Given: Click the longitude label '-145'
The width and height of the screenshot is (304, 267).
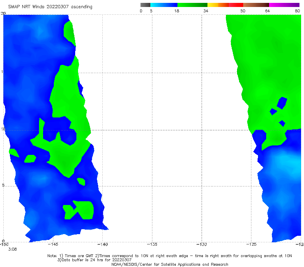Looking at the screenshot, I should [x=53, y=244].
